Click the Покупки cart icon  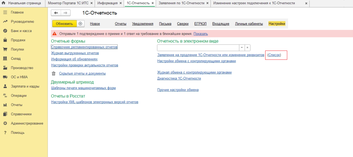coord(5,49)
